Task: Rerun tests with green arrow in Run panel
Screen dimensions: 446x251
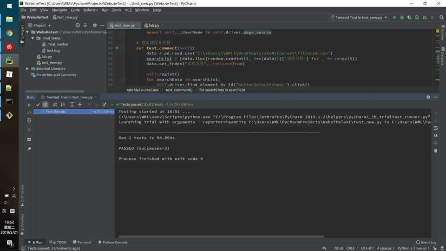Action: click(29, 105)
